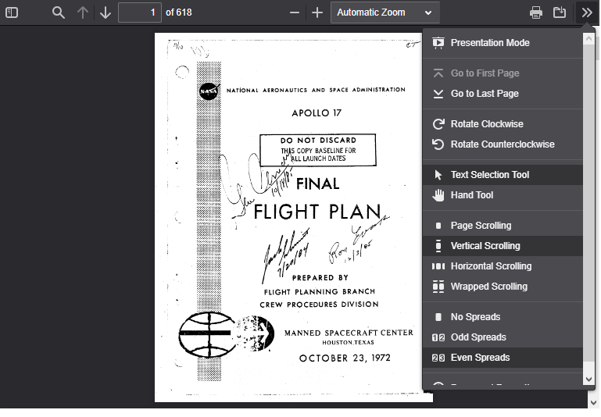Select Rotate Counterclockwise
The width and height of the screenshot is (601, 417).
pyautogui.click(x=503, y=144)
